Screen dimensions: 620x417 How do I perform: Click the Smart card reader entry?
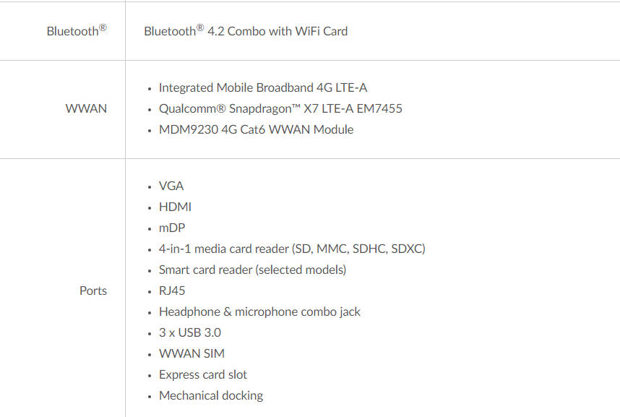click(252, 270)
